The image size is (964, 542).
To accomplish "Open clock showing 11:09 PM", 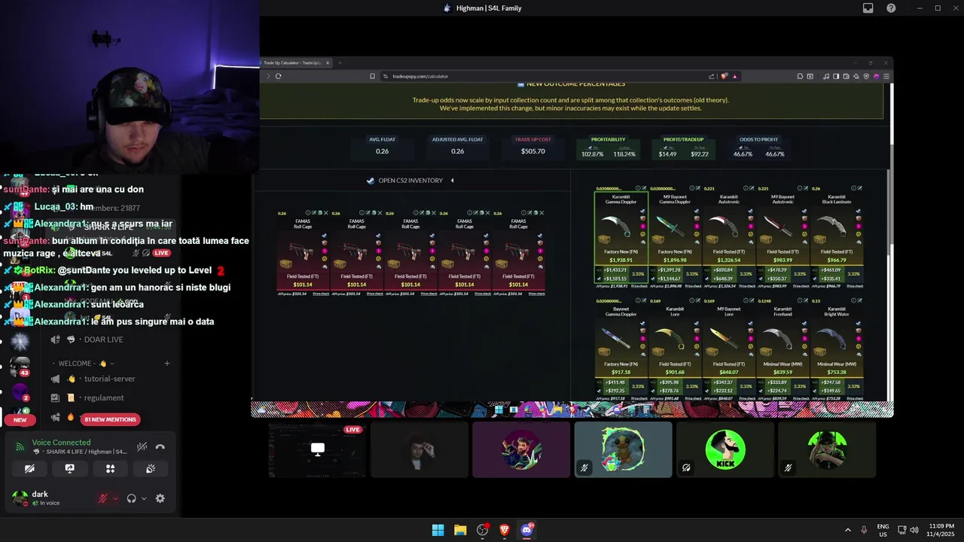I will point(939,530).
